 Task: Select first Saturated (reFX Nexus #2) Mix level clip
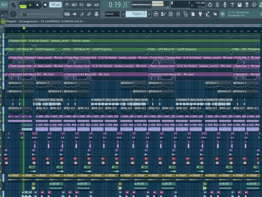point(36,77)
